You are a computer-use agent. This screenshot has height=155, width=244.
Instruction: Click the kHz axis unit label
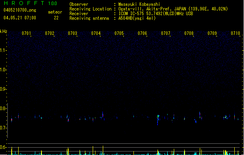(x=3, y=31)
